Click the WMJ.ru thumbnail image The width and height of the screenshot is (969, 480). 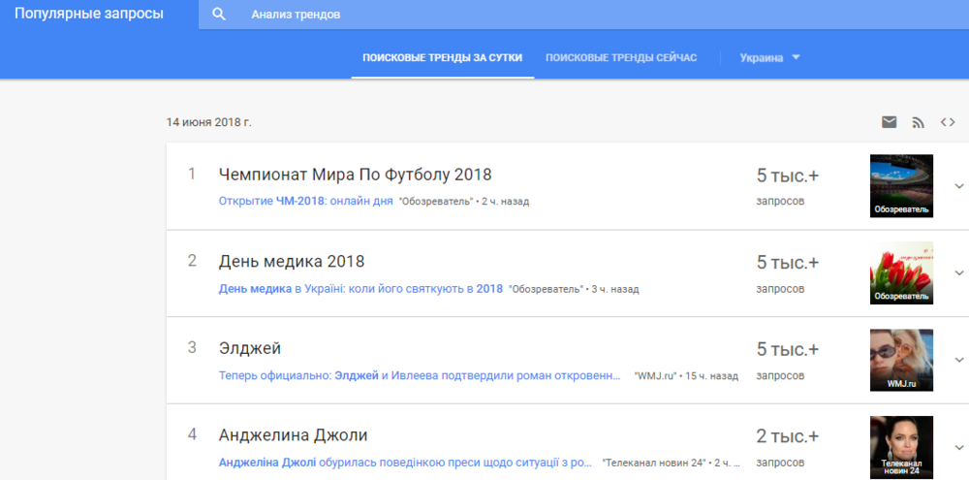point(901,360)
